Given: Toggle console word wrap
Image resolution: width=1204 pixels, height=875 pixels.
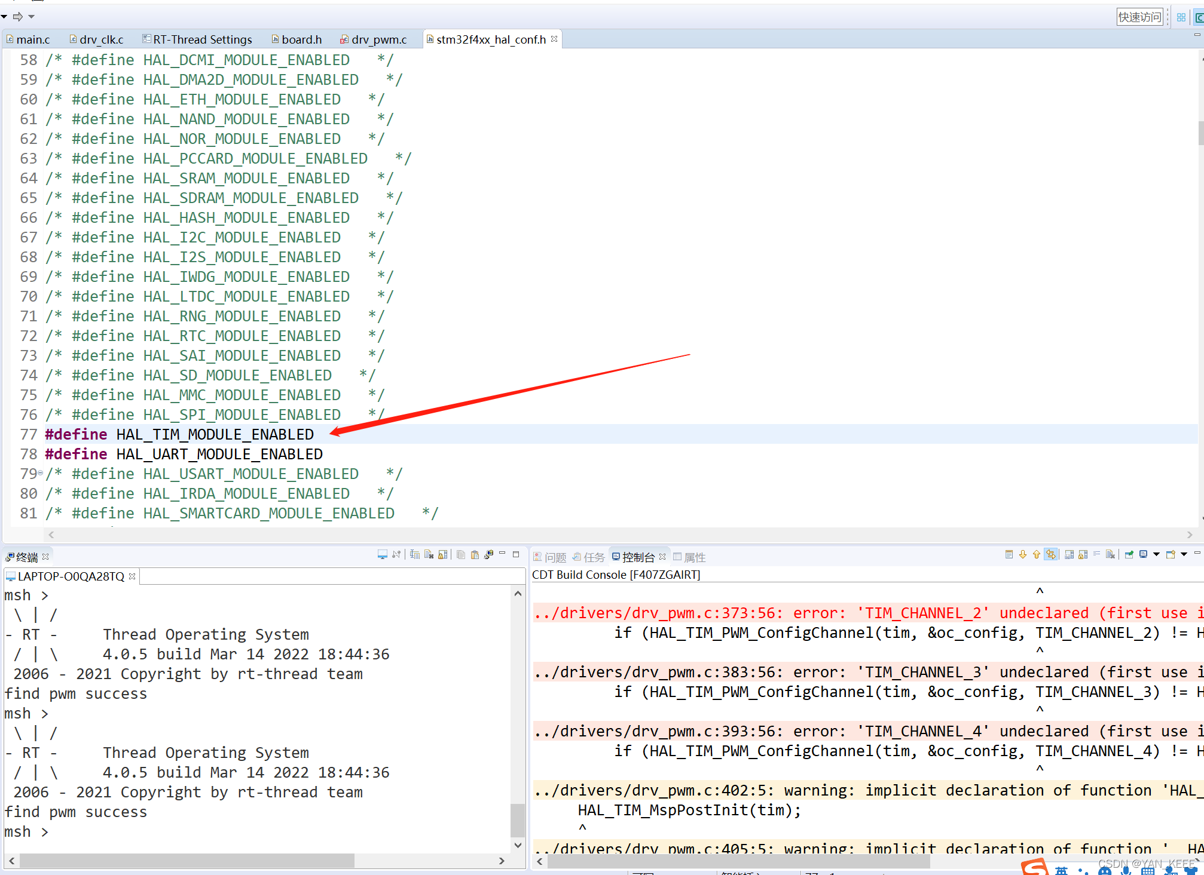Looking at the screenshot, I should (1096, 554).
